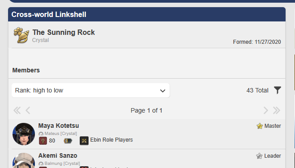This screenshot has height=168, width=295.
Task: Click home world icon beside Balmung
Action: [x=41, y=164]
